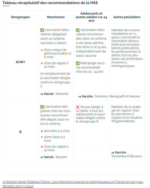The height and width of the screenshot is (188, 150).
Task: Click green checkmark beside ACWY Nourrissons vaccination
Action: pos(42,30)
